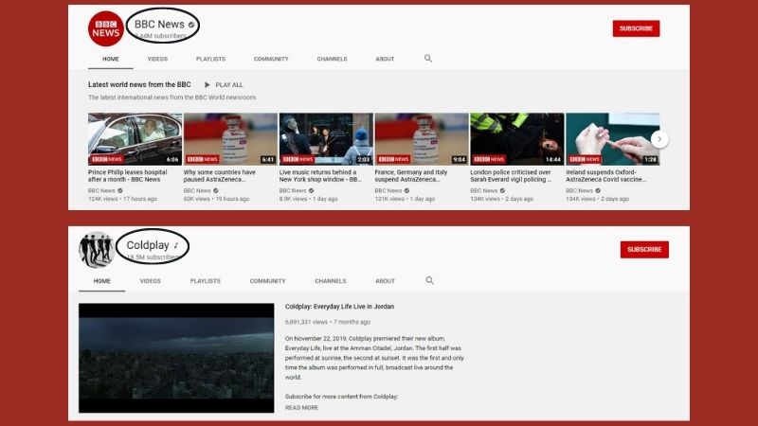The width and height of the screenshot is (758, 426).
Task: Open the Ireland suspends vaccine video thumbnail
Action: 613,139
